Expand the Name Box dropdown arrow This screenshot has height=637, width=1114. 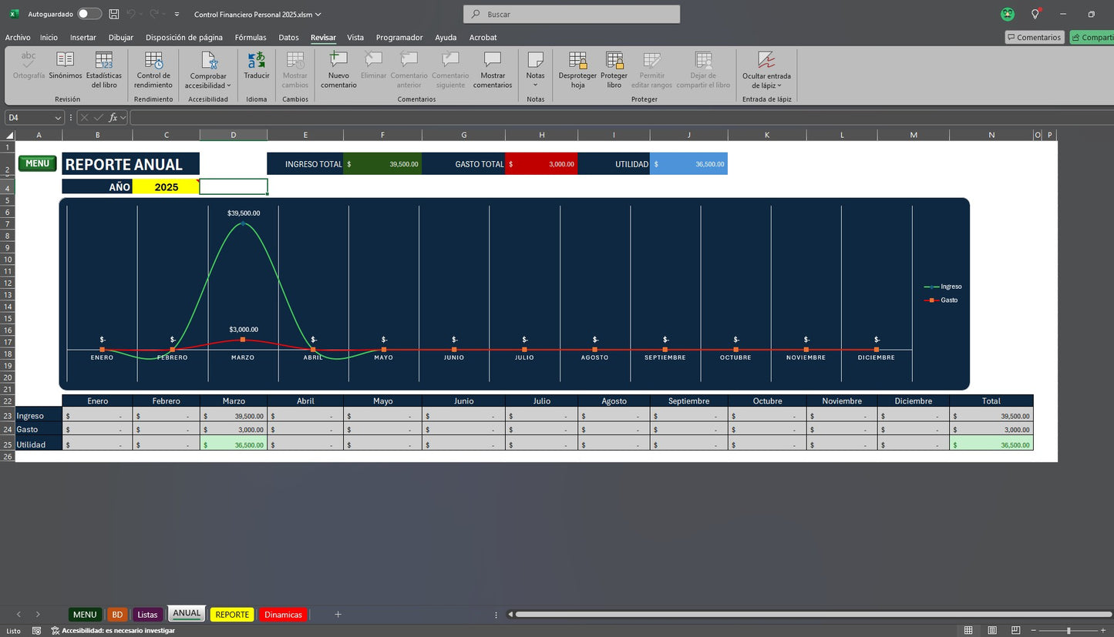coord(56,117)
